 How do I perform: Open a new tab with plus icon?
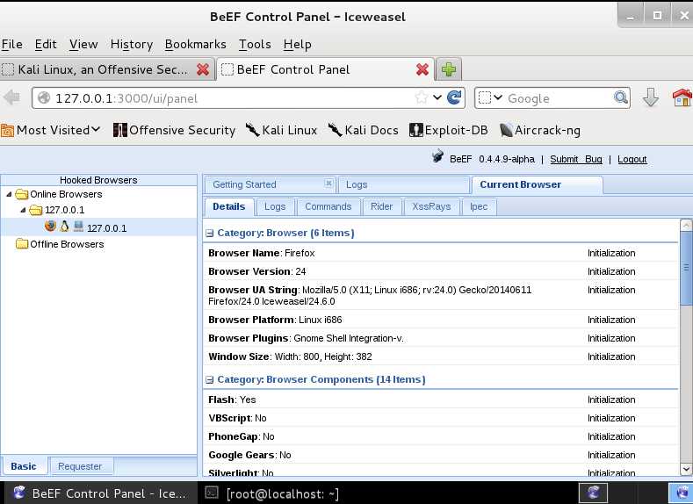(449, 69)
